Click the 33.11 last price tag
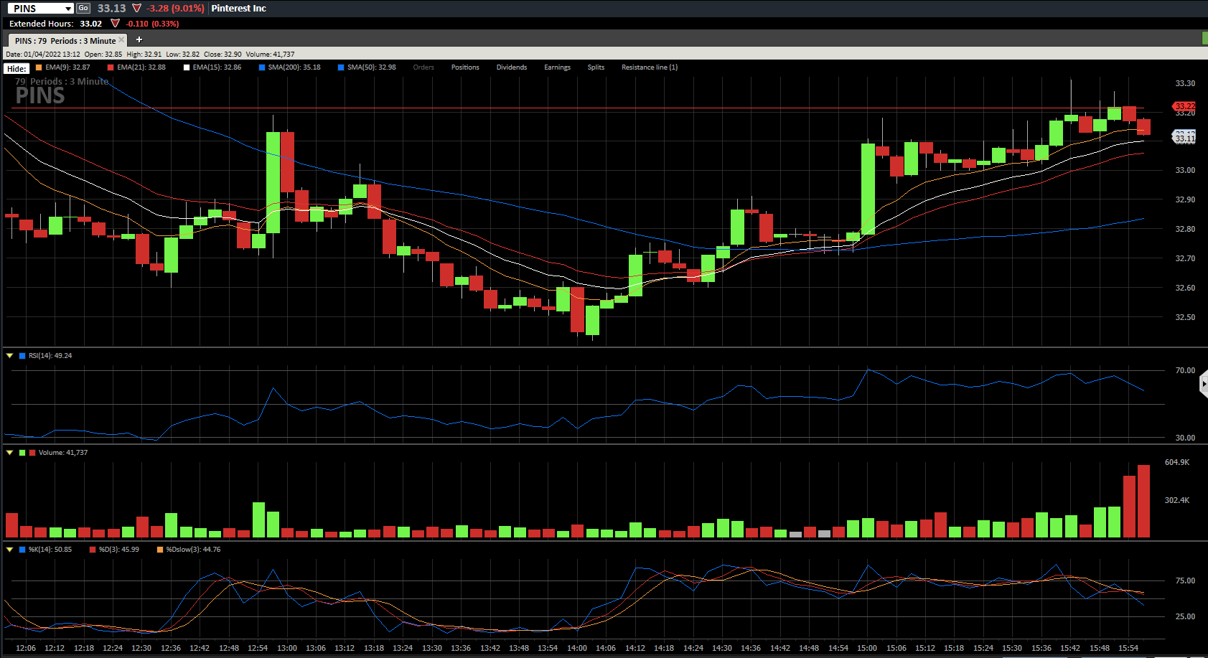Viewport: 1208px width, 658px height. click(x=1185, y=138)
